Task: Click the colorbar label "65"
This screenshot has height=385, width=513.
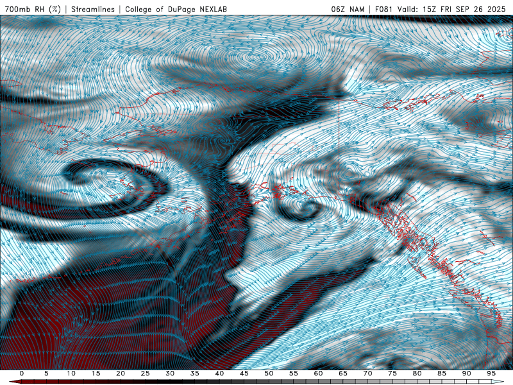Action: (343, 373)
